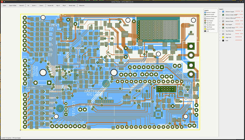
Task: Select Bottom Solder Mask layer name
Action: [231, 15]
